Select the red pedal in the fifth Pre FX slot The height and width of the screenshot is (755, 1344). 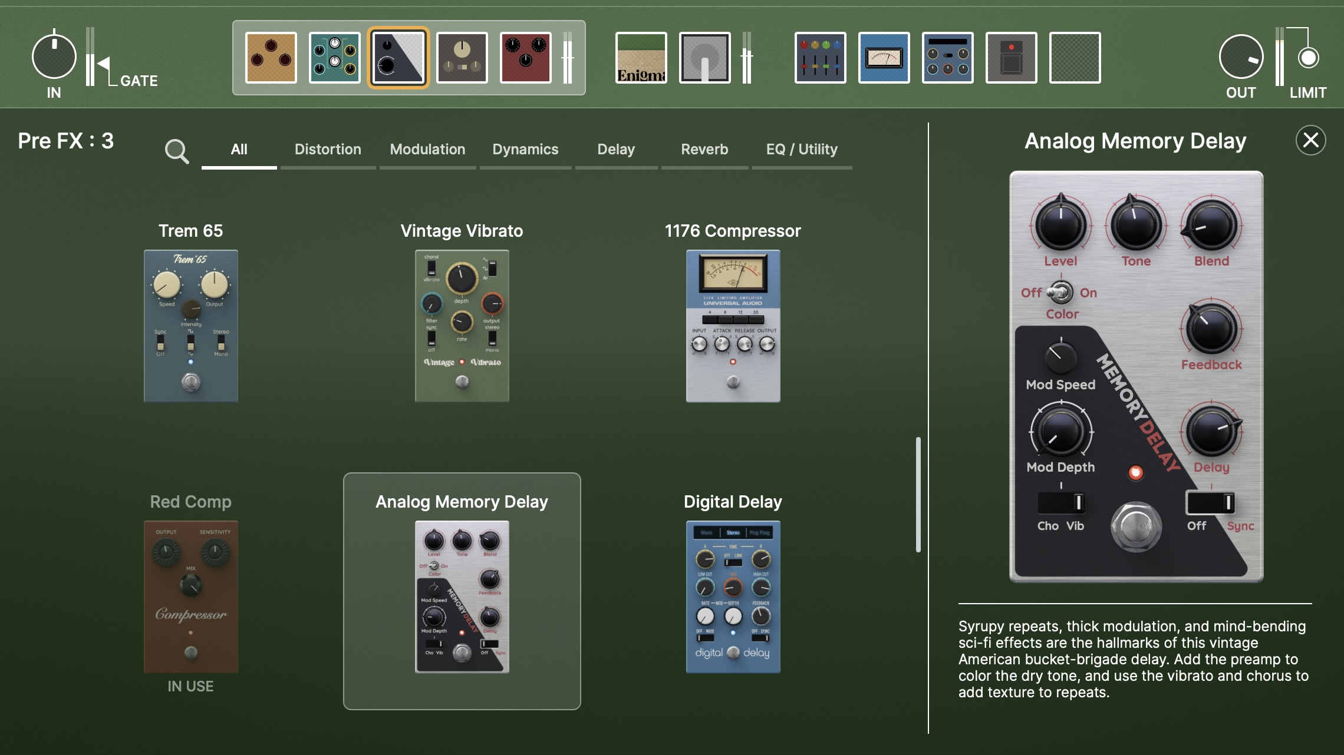tap(525, 57)
